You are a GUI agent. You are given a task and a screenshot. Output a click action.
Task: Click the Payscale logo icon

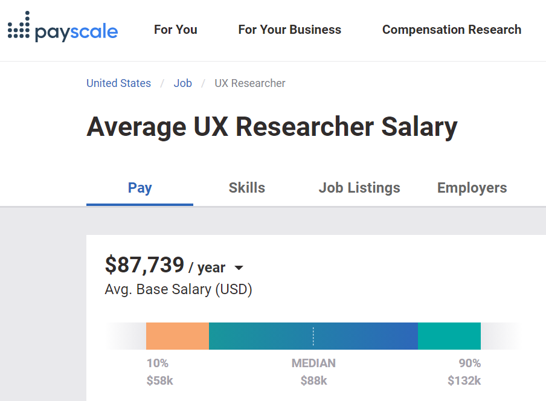coord(19,26)
